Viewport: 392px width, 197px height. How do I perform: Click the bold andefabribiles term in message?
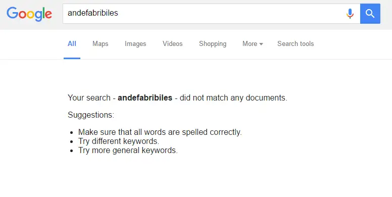click(145, 98)
